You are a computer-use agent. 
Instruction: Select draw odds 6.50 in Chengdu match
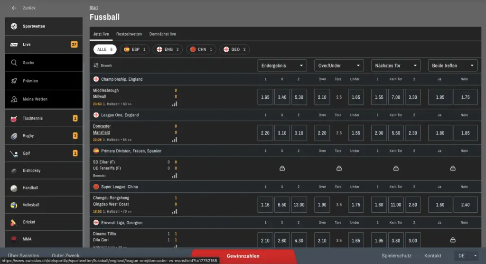coord(282,205)
